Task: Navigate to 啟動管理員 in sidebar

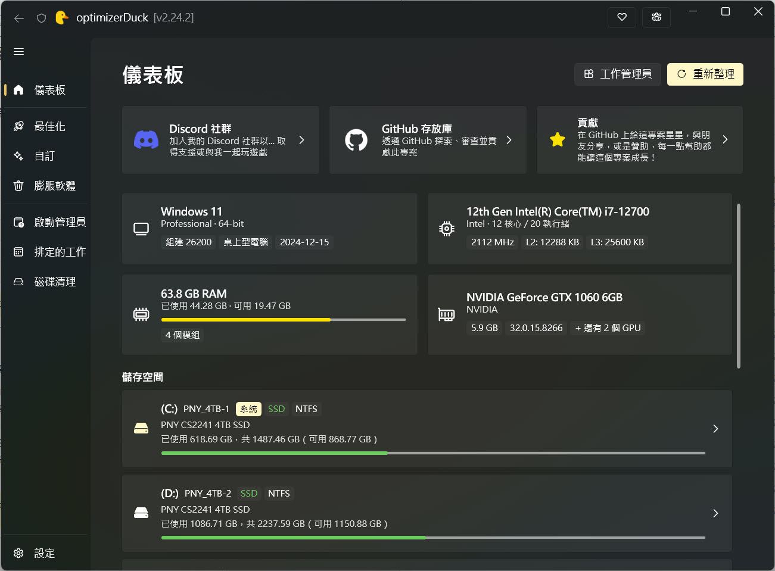Action: (46, 222)
